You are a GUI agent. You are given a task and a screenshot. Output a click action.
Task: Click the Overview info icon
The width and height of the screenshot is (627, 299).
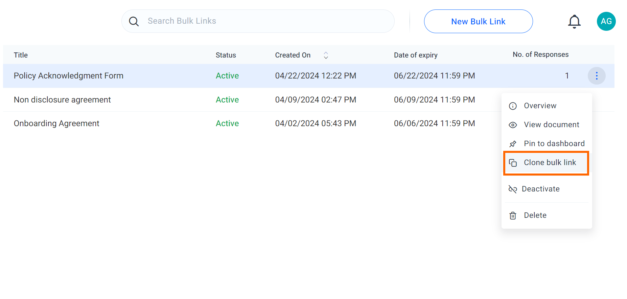[x=513, y=106]
